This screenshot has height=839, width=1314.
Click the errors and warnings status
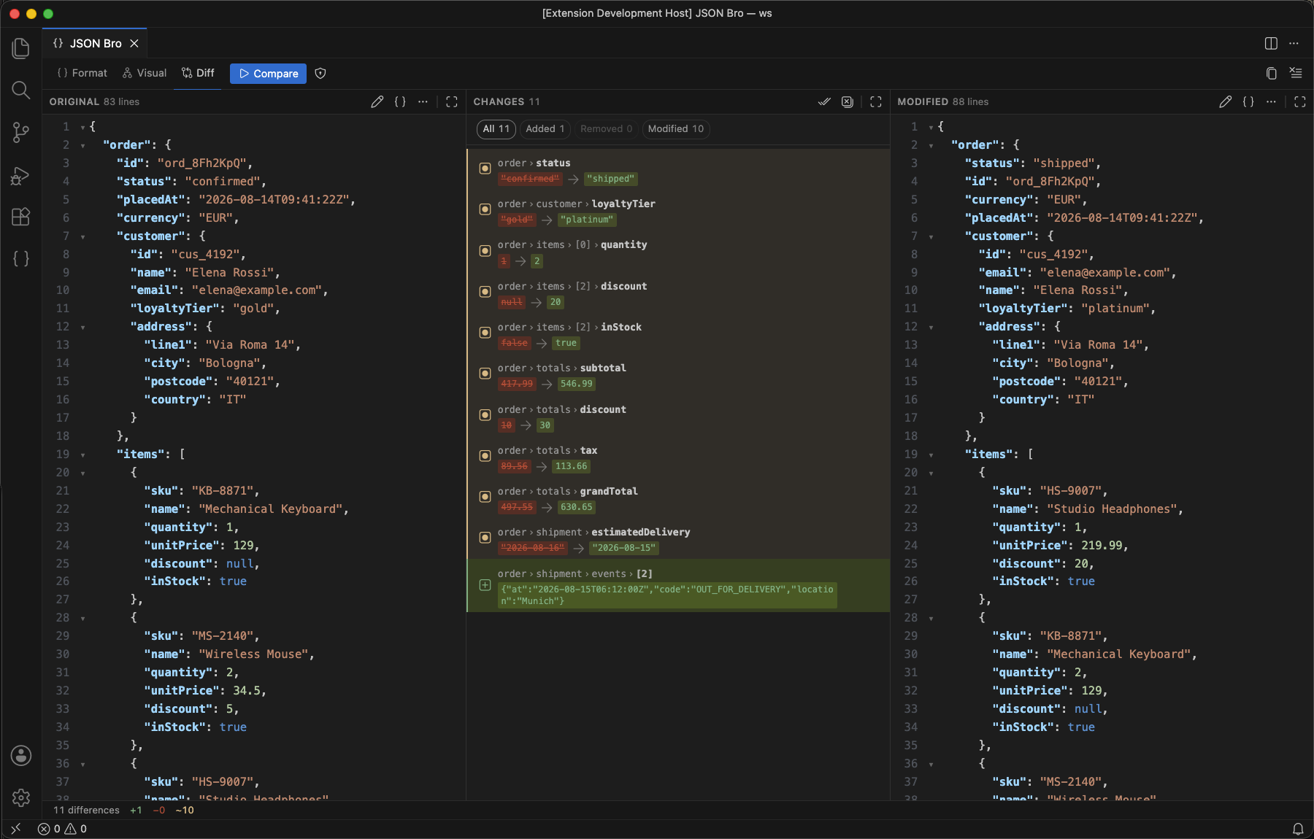pos(62,829)
